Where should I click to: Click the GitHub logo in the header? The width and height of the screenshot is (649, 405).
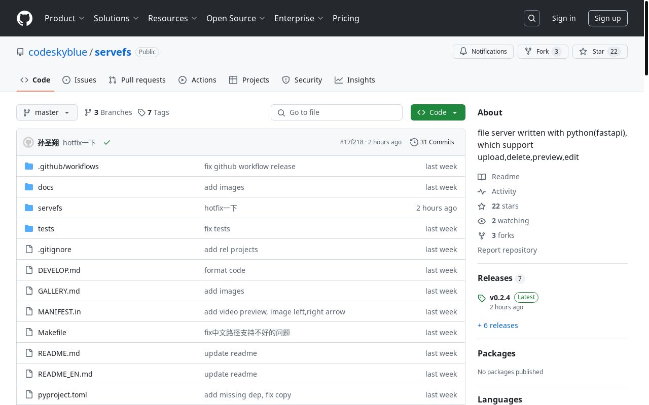[x=24, y=18]
